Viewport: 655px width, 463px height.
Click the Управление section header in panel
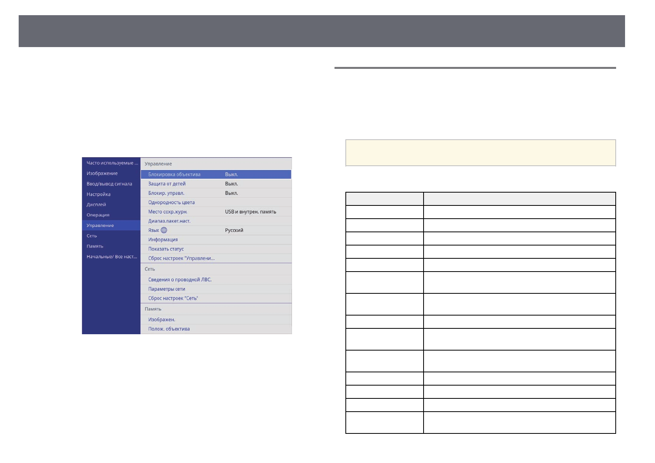click(x=158, y=164)
